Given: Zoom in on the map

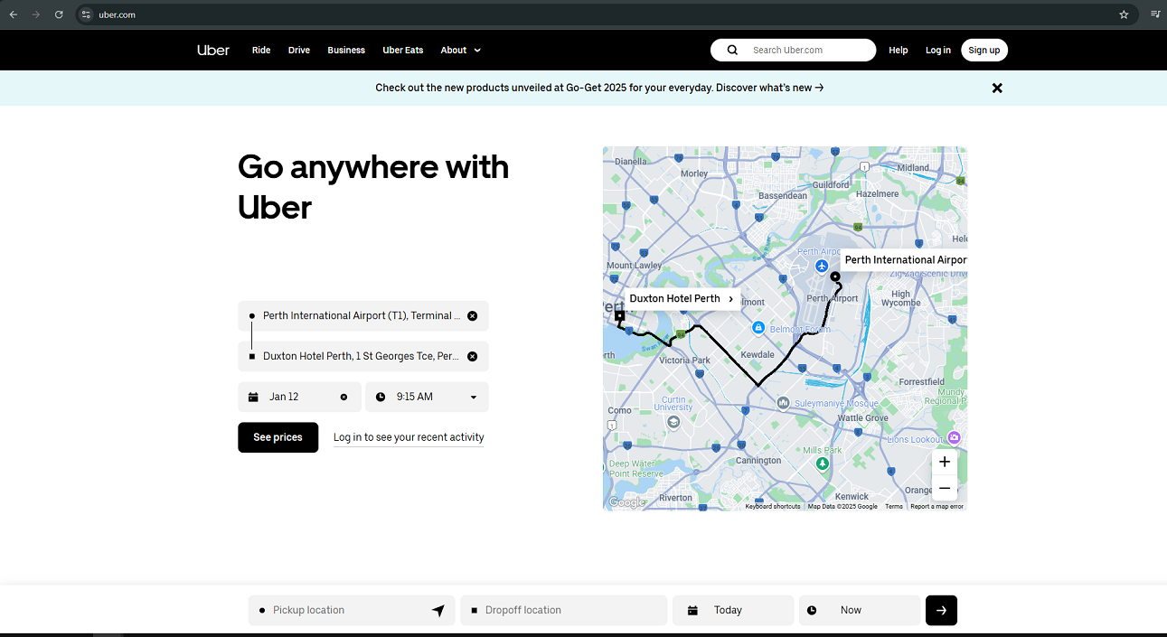Looking at the screenshot, I should [945, 462].
